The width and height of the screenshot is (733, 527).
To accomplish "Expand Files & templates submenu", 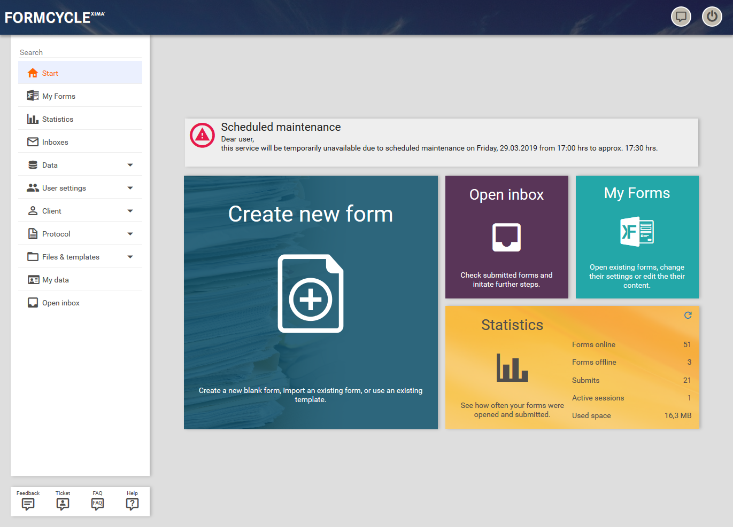I will click(130, 257).
